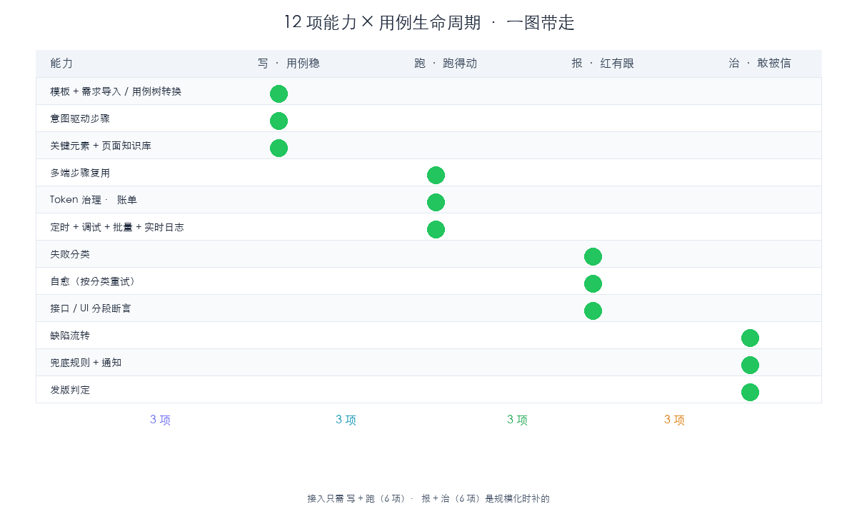Viewport: 857px width, 514px height.
Task: Click the green dot in the 意图驱动步骤 row
Action: pos(279,121)
